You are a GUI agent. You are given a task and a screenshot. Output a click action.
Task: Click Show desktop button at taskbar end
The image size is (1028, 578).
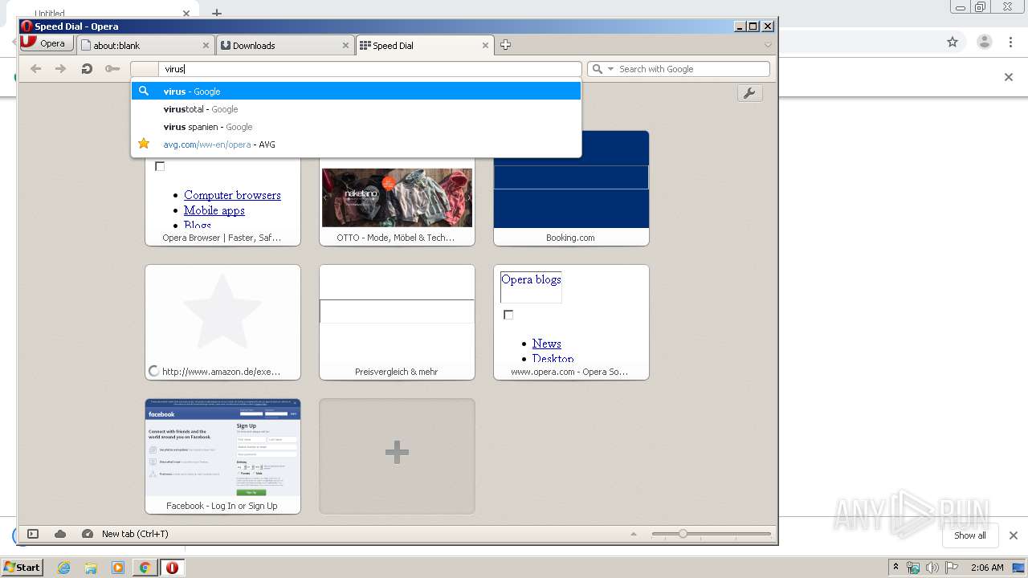pos(1020,568)
